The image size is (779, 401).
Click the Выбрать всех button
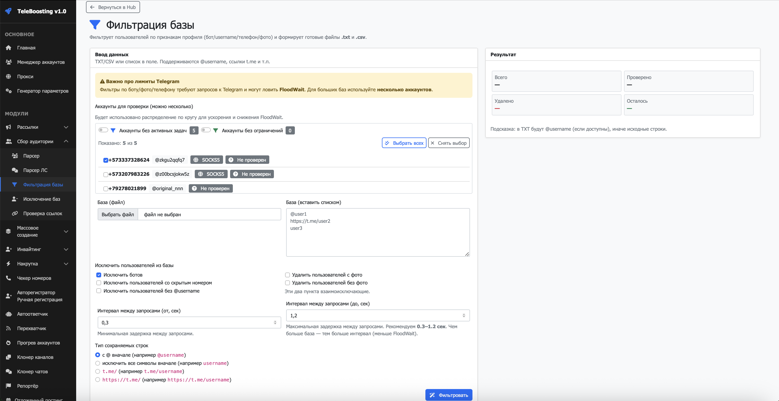point(404,143)
